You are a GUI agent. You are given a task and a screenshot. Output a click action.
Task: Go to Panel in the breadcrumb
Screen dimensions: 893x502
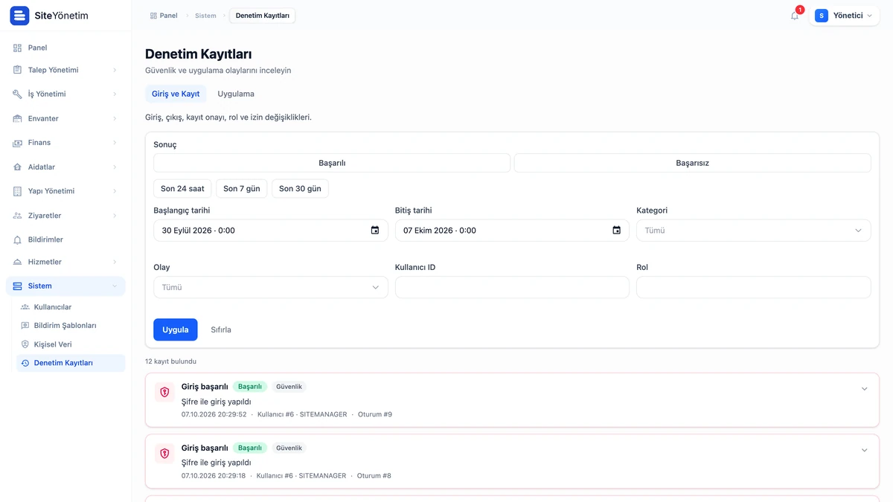(x=164, y=16)
